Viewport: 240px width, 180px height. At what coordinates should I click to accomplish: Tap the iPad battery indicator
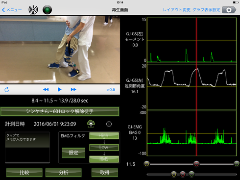[236, 2]
